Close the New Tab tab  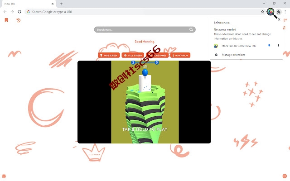coord(53,4)
